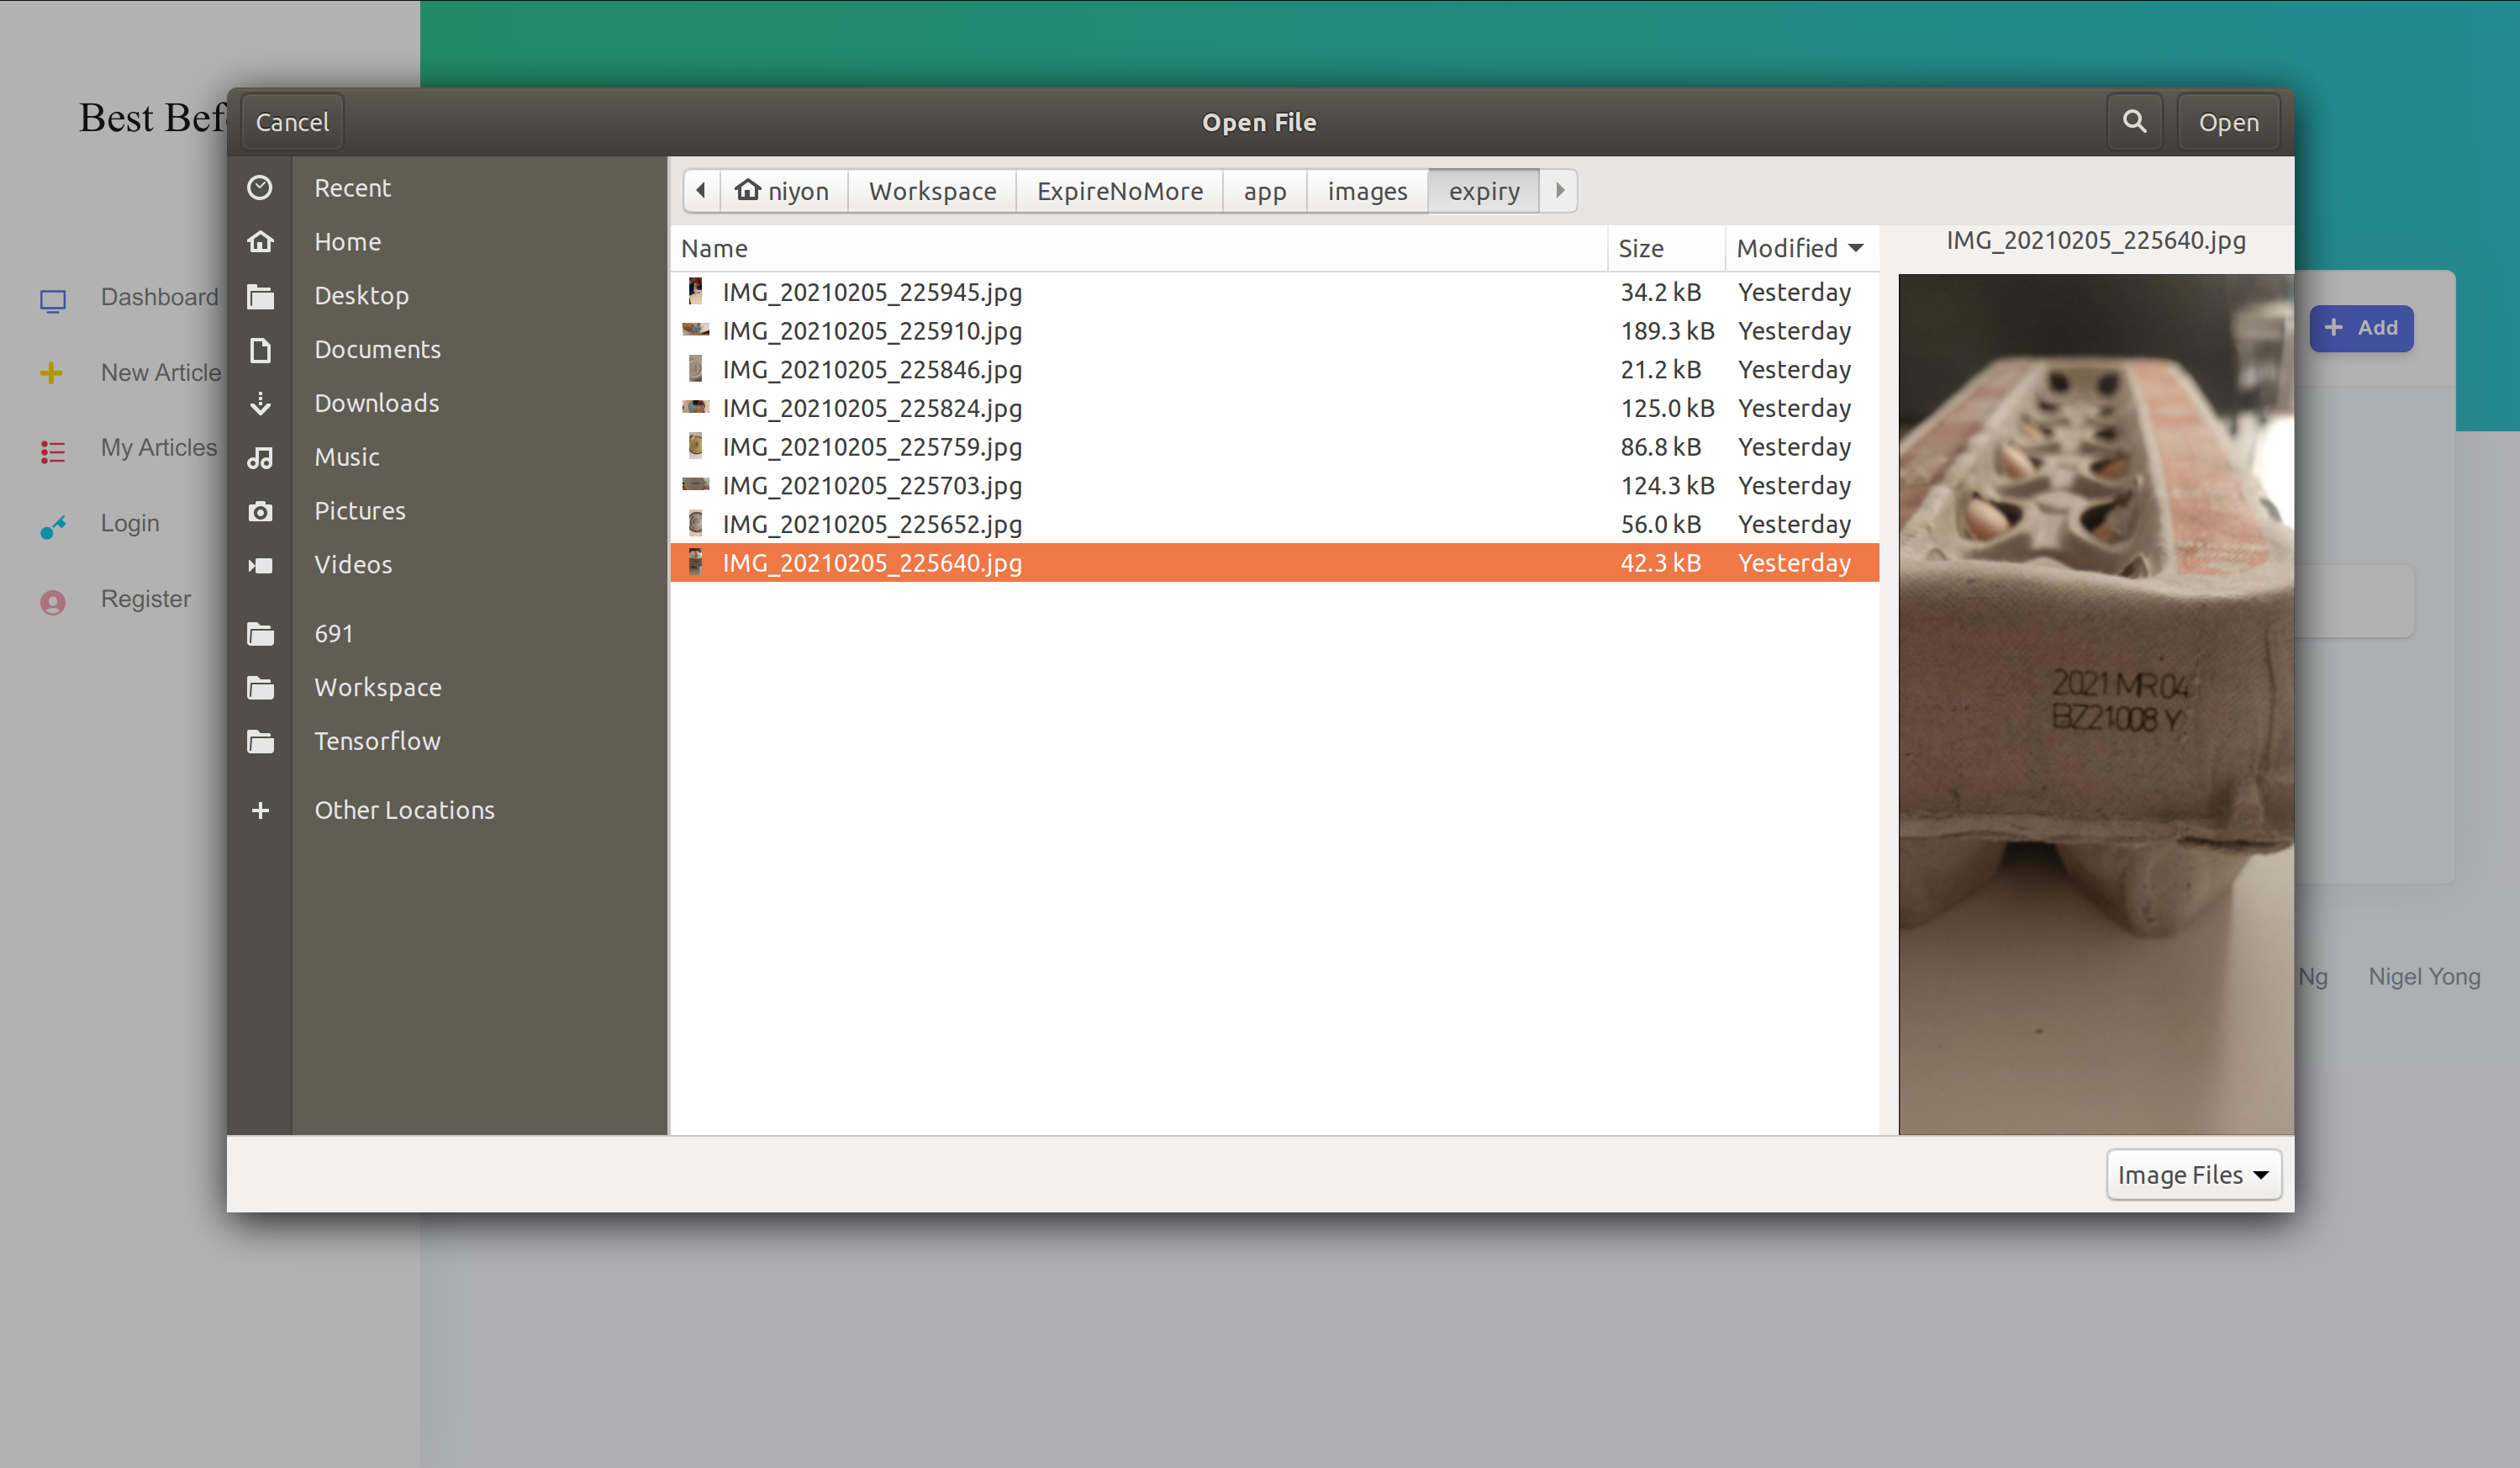Viewport: 2520px width, 1468px height.
Task: Click the Recent clock icon in sidebar
Action: click(260, 188)
